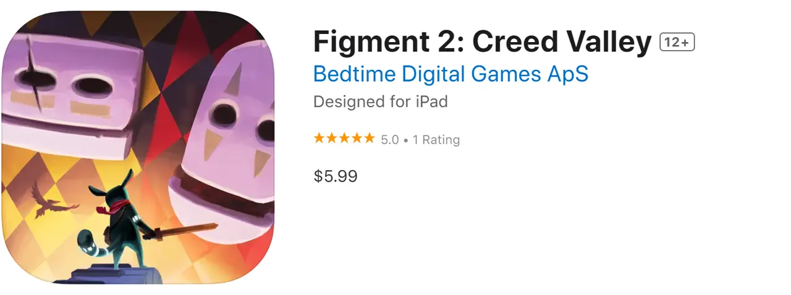Click the fourth orange rating star
791x295 pixels.
point(357,139)
